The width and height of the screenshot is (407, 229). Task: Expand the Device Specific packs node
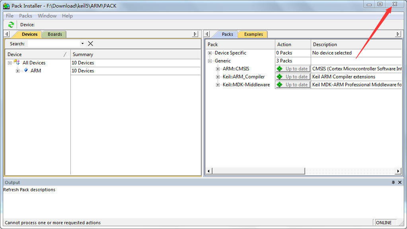pos(210,53)
